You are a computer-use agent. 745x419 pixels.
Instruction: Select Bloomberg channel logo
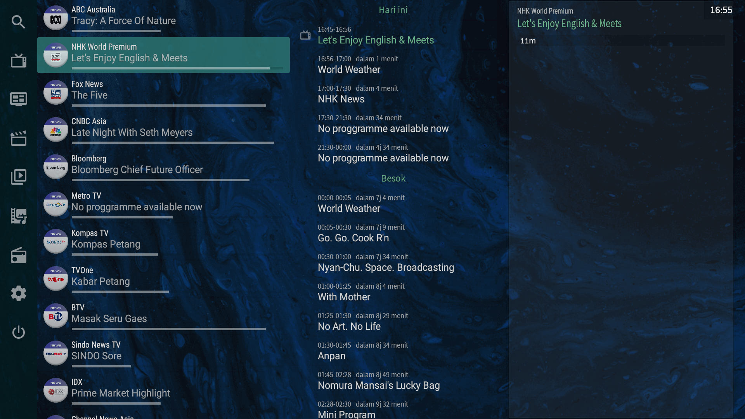56,167
